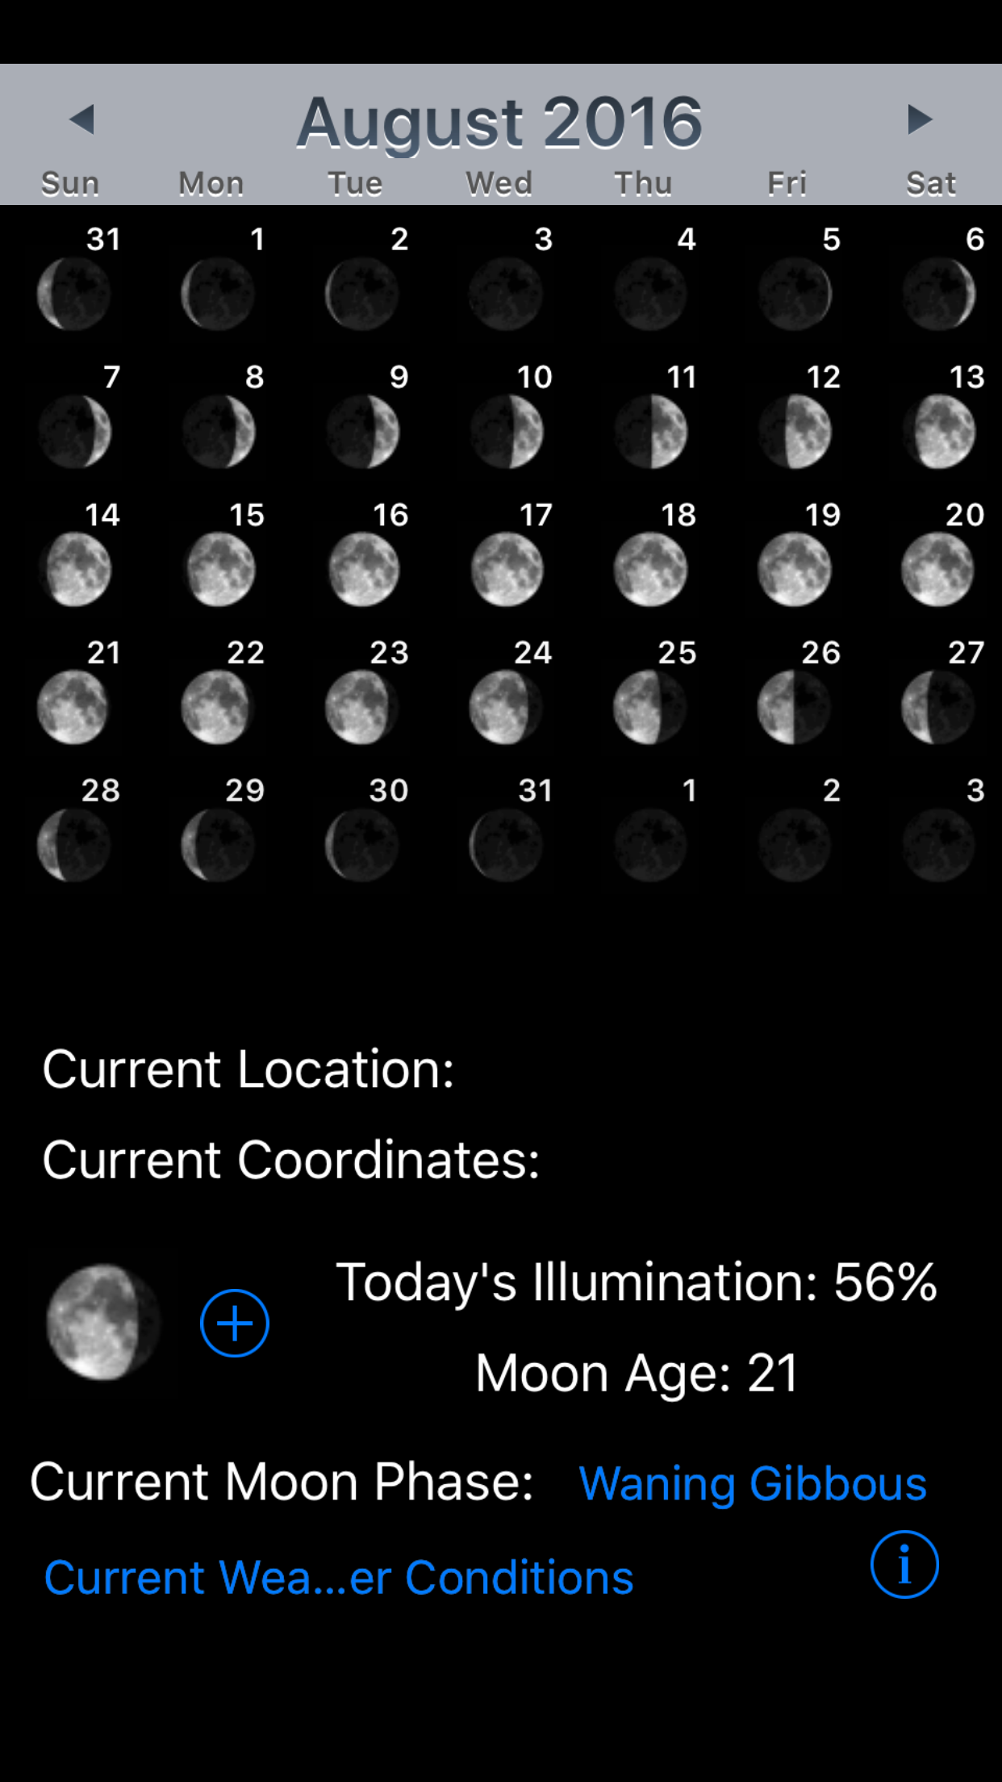Tap the moon for August 21
The height and width of the screenshot is (1782, 1002).
tap(73, 708)
